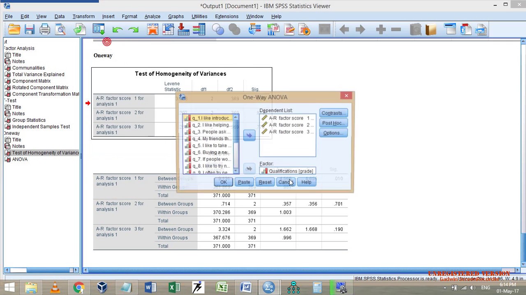Export the output with the green arrow page icon

(80, 29)
